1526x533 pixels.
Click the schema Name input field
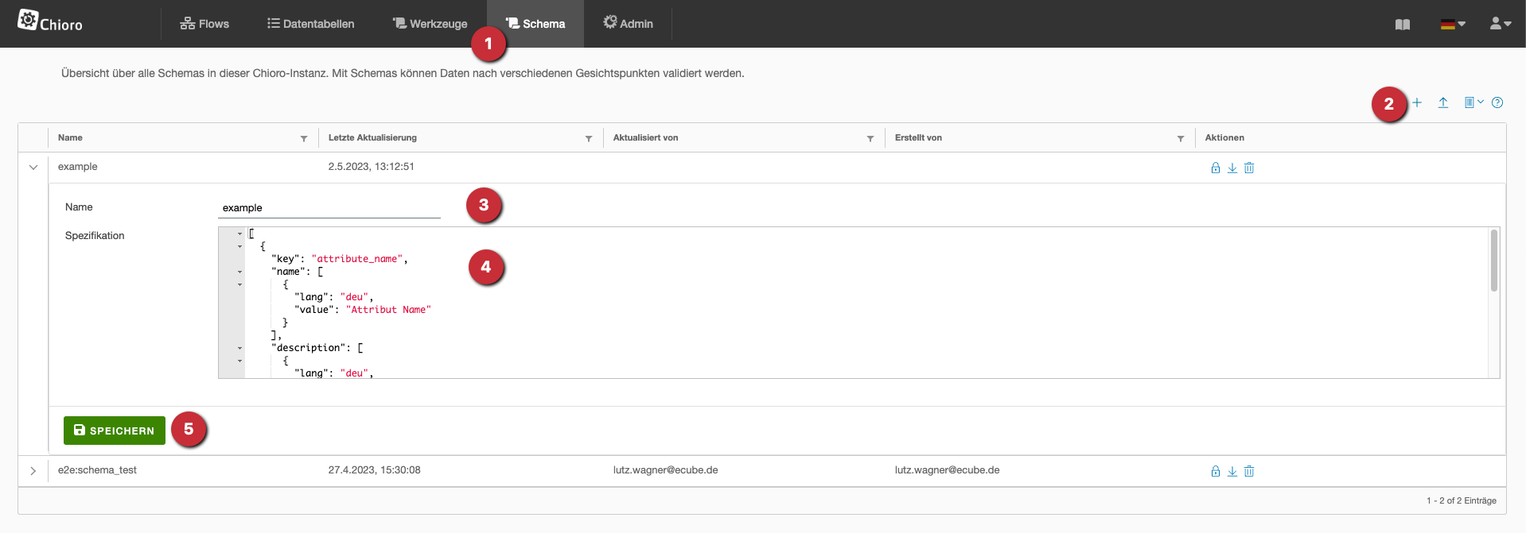329,208
